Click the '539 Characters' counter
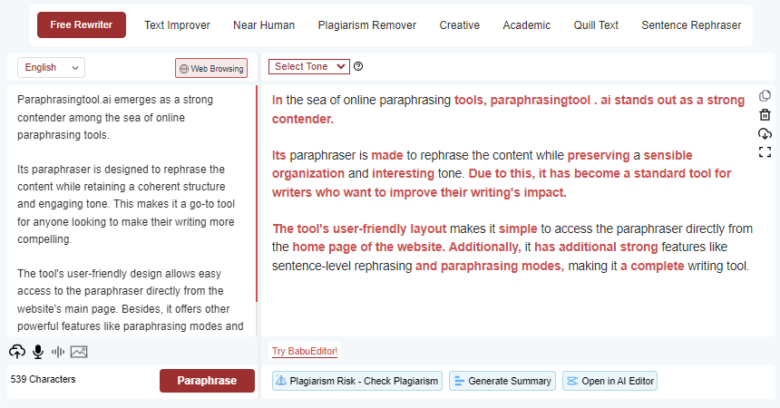Image resolution: width=780 pixels, height=408 pixels. point(44,379)
